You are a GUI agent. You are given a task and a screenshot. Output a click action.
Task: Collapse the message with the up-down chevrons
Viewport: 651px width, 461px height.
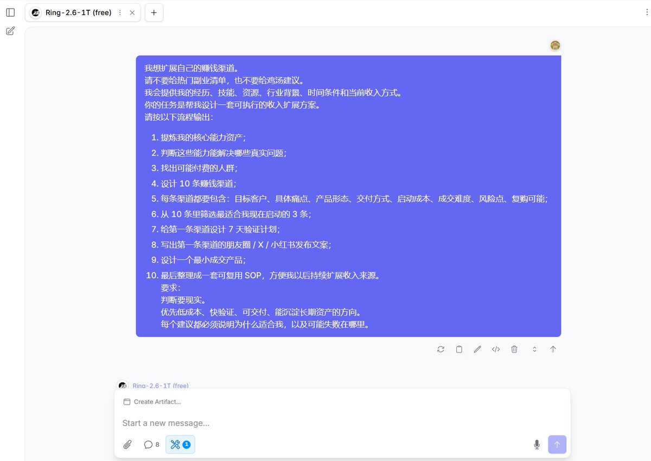coord(534,349)
